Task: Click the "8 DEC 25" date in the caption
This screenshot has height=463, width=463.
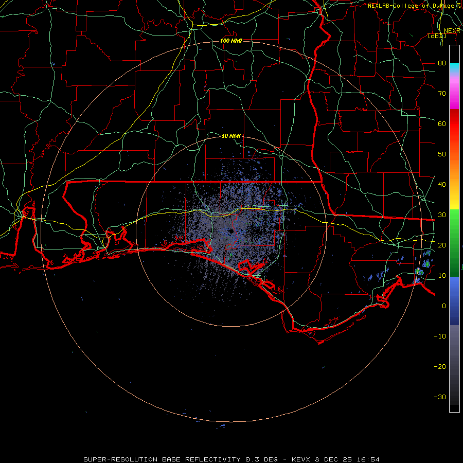Action: point(334,459)
